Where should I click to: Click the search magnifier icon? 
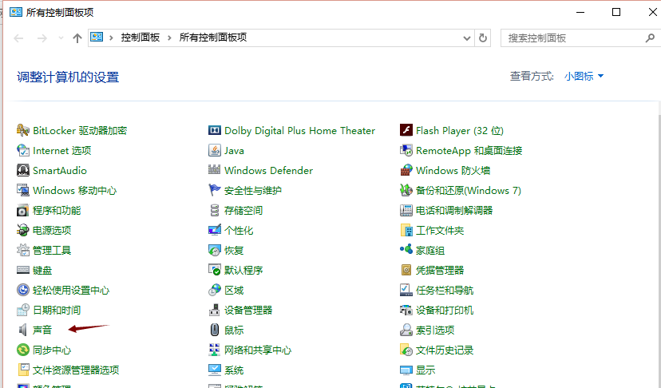650,38
